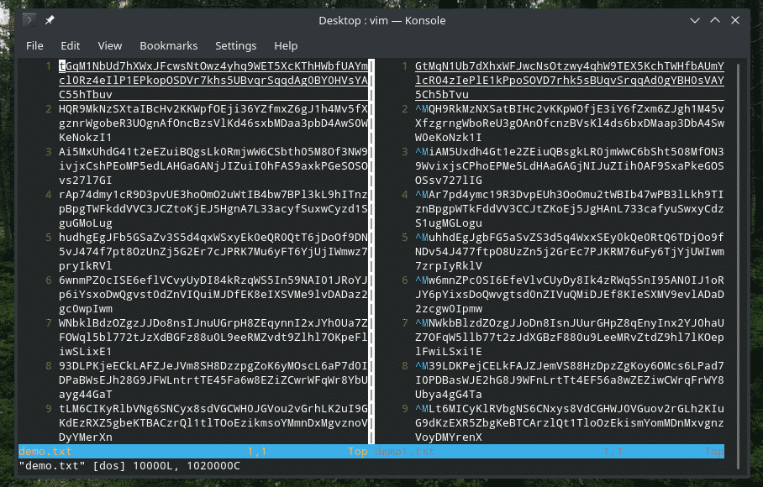The height and width of the screenshot is (487, 763).
Task: Minimize the Konsole window
Action: tap(694, 19)
